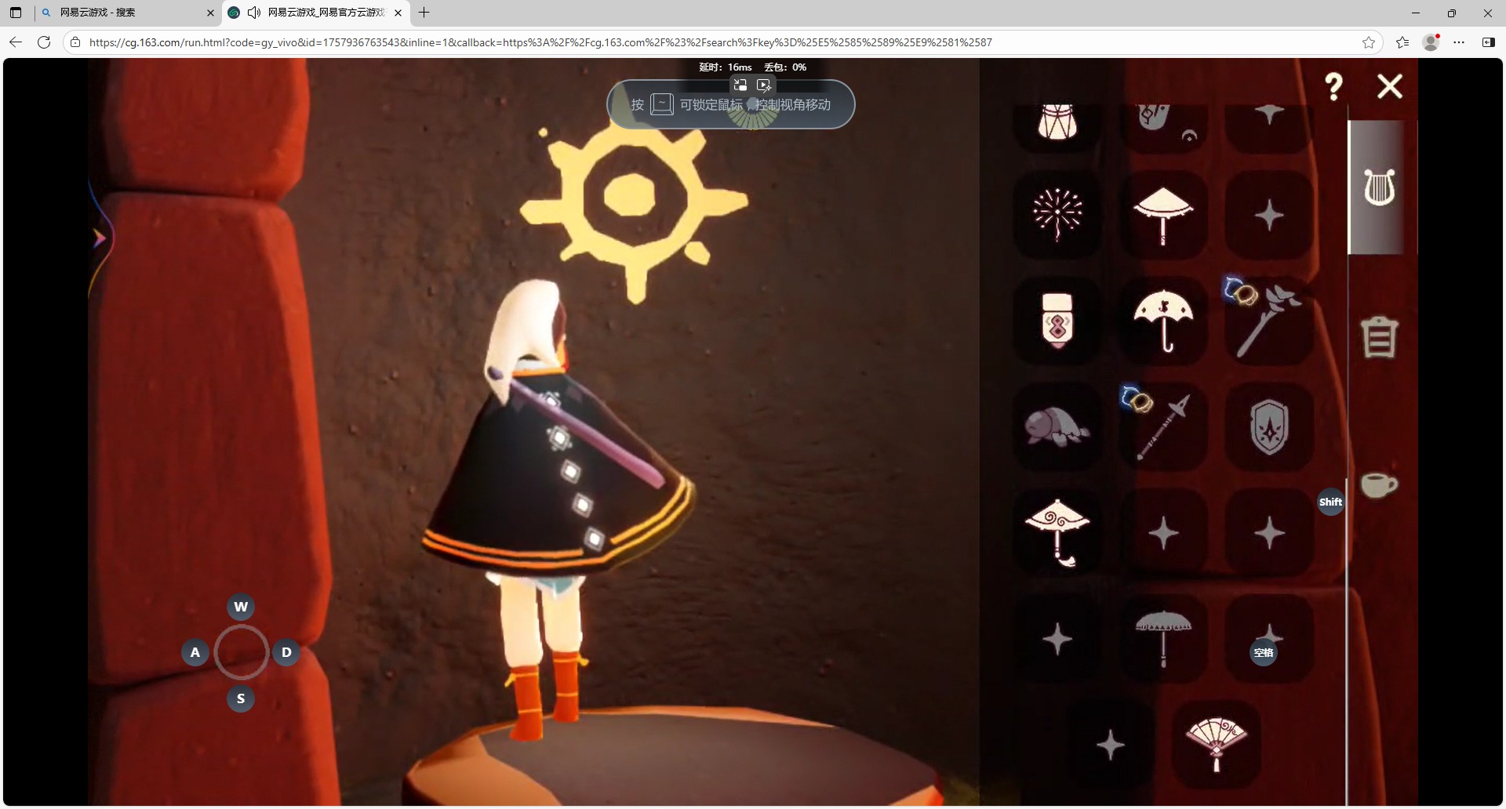Open the browser profile menu

1431,42
